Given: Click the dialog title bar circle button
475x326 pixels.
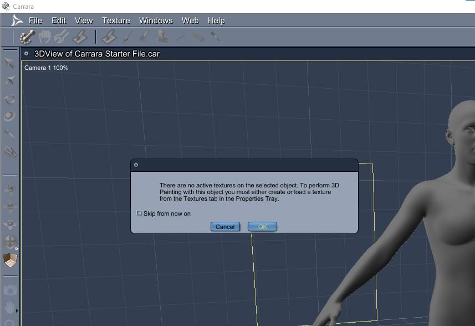Looking at the screenshot, I should 136,165.
